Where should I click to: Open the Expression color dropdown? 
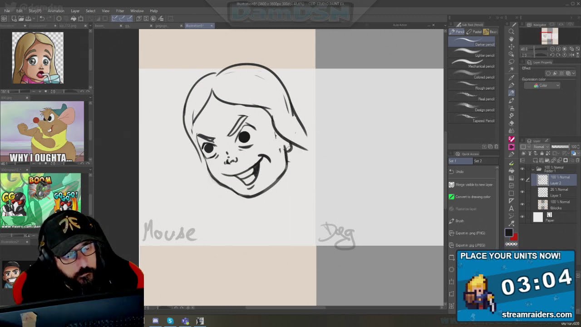[542, 85]
